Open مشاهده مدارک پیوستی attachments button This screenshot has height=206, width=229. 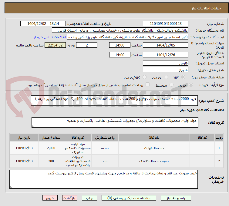coord(129,198)
